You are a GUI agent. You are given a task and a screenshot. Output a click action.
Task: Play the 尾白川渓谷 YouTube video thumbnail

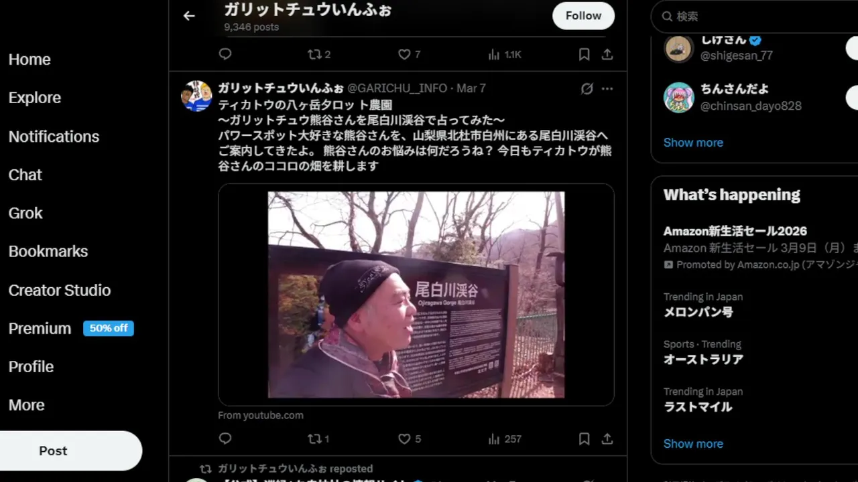416,295
